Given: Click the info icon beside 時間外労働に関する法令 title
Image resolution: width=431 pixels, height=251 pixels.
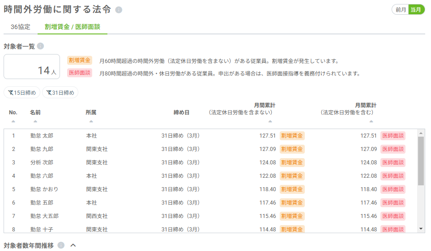Looking at the screenshot, I should [119, 10].
